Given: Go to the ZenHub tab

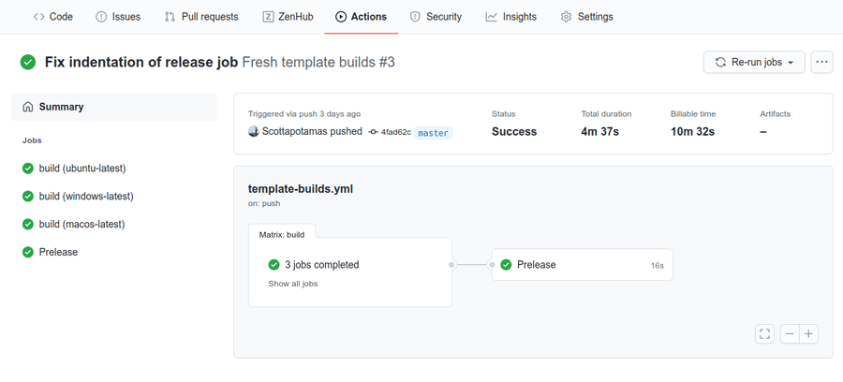Looking at the screenshot, I should pos(288,17).
